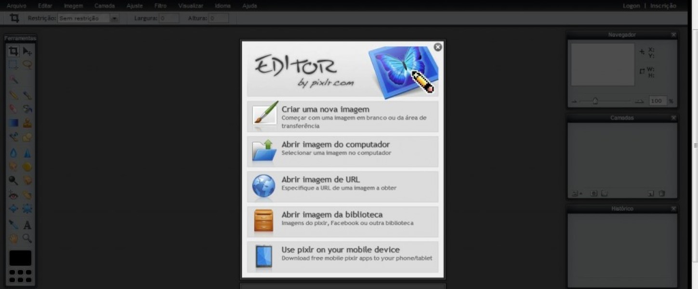
Task: Select the Crop tool in Ferramentas
Action: [x=13, y=52]
